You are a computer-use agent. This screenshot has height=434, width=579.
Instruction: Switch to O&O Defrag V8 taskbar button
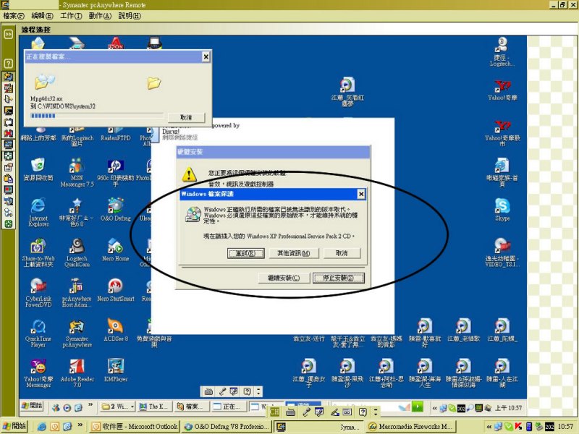click(226, 427)
